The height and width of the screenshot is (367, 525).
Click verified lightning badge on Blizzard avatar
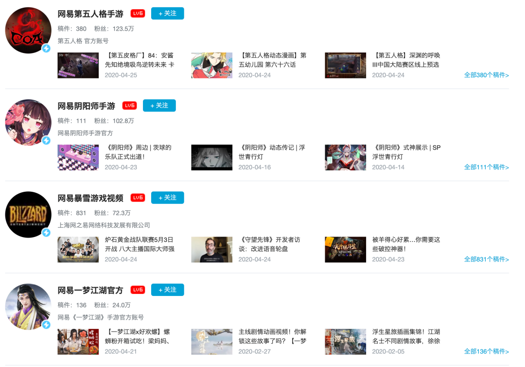(46, 233)
